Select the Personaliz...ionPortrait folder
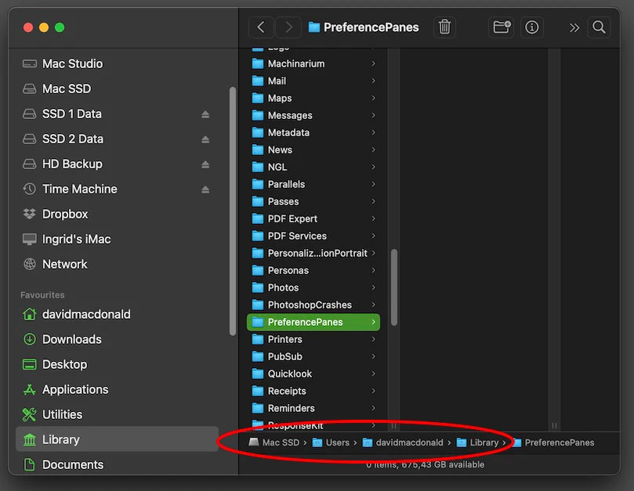 tap(313, 254)
